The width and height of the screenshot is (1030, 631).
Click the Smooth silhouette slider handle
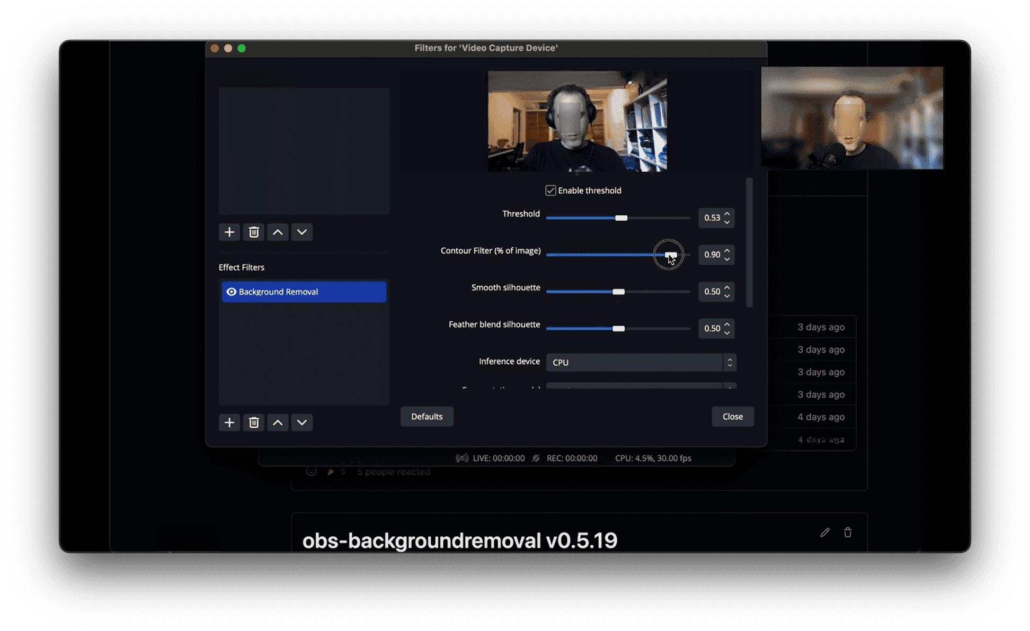pos(618,292)
